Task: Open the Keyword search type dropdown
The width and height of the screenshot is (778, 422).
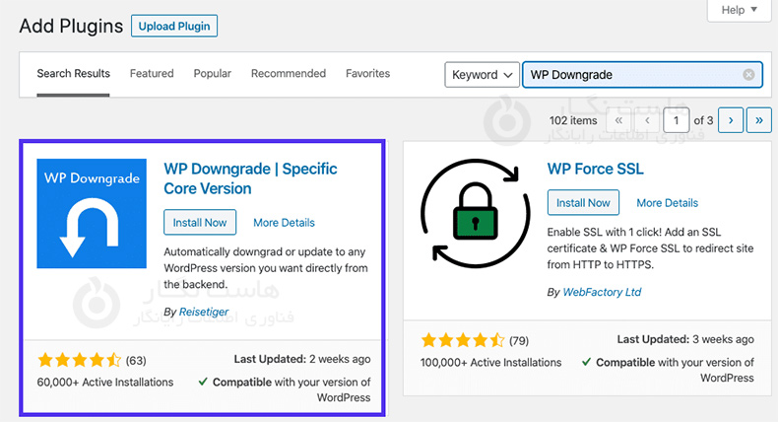Action: [482, 75]
